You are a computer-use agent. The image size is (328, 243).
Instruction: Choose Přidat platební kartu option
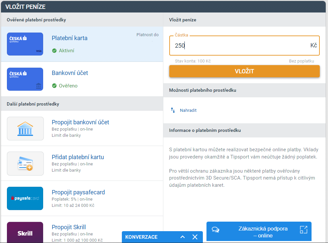pyautogui.click(x=78, y=157)
